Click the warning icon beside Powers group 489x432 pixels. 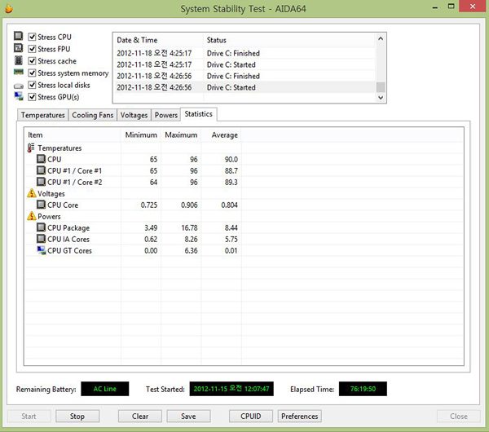pyautogui.click(x=32, y=216)
